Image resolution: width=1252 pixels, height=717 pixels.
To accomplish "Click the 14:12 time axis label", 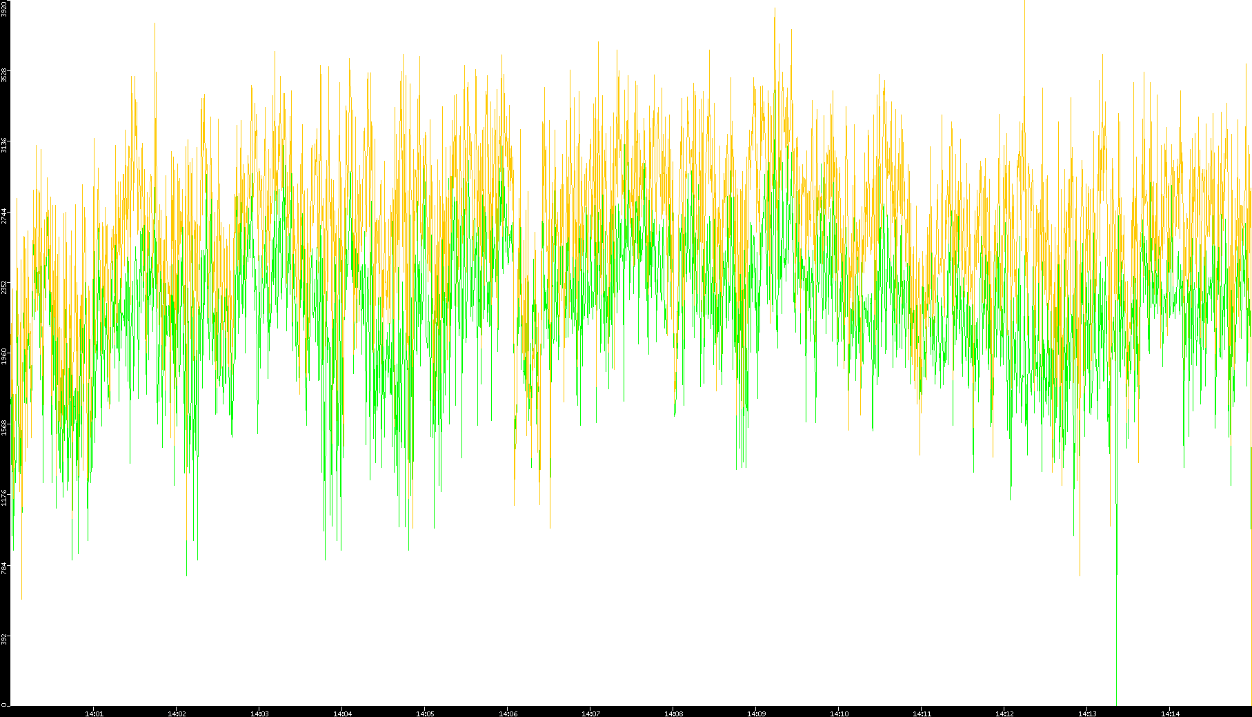I will tap(1005, 714).
